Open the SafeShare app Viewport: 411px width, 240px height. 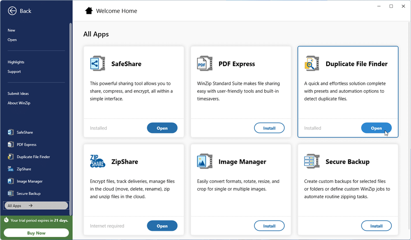tap(162, 128)
